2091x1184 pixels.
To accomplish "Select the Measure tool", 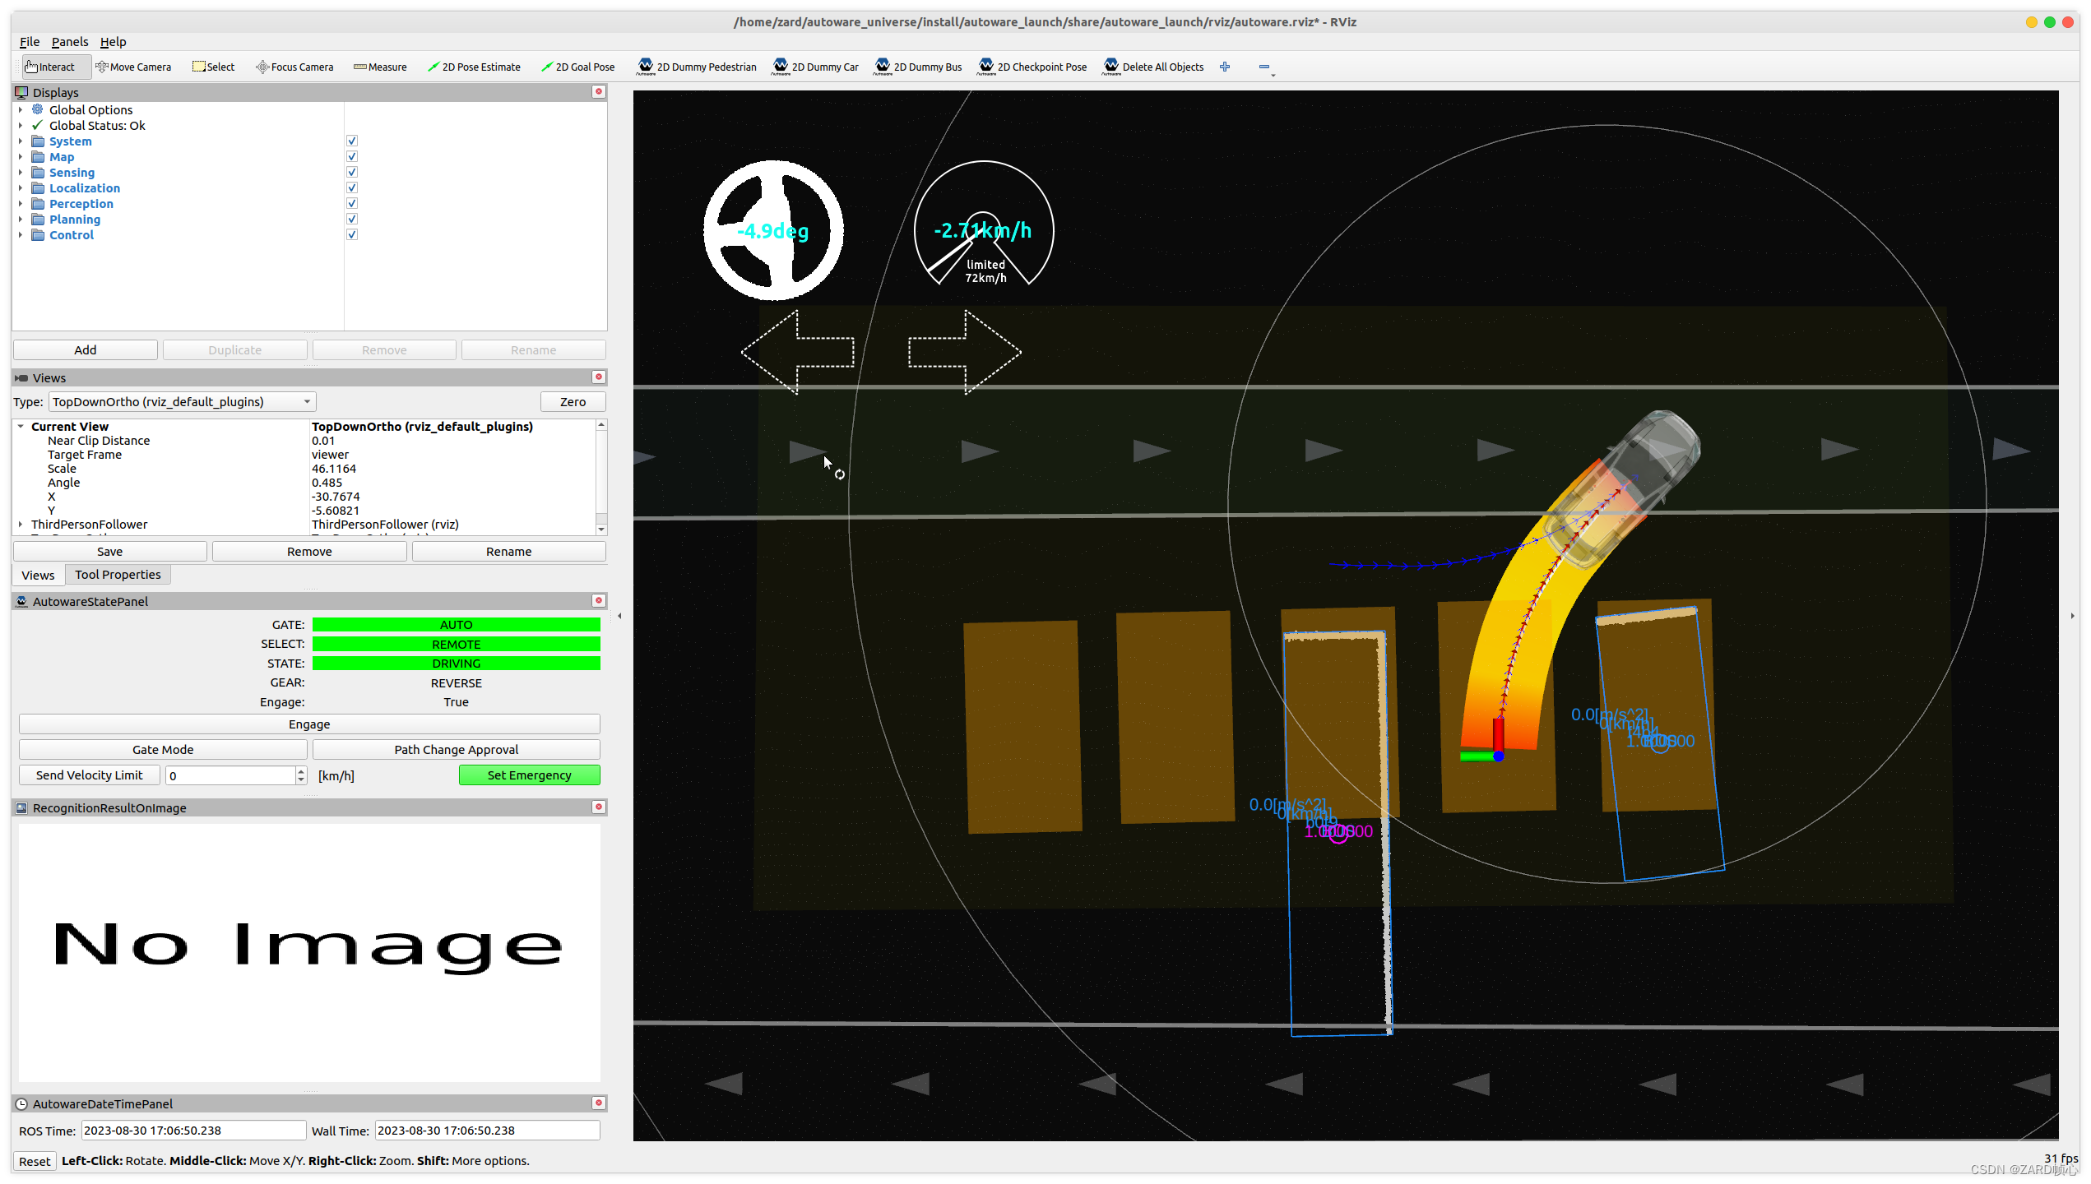I will pyautogui.click(x=380, y=67).
